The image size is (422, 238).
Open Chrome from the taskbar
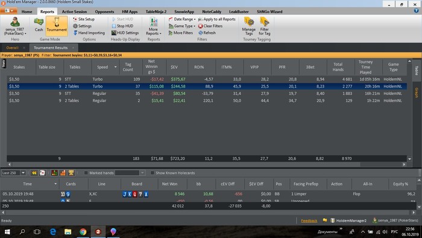pos(83,232)
